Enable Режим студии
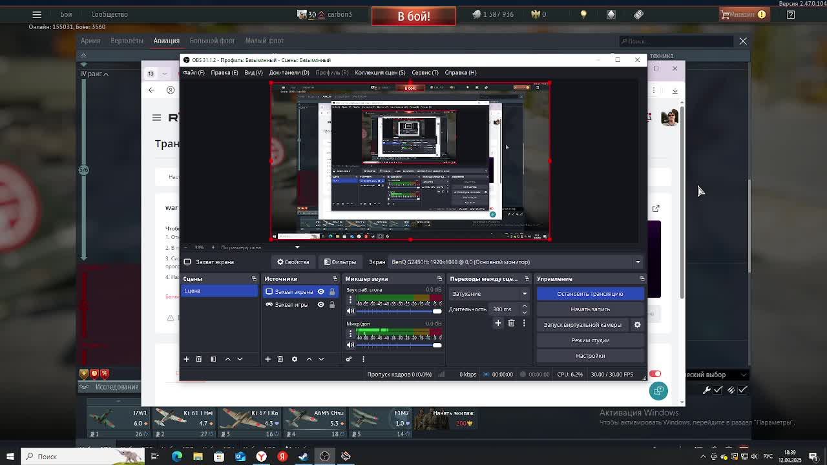Image resolution: width=827 pixels, height=465 pixels. click(x=590, y=340)
